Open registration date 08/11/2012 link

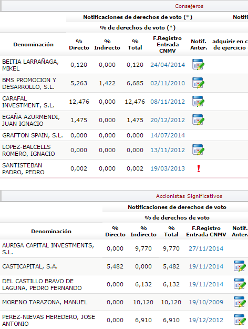pos(168,102)
